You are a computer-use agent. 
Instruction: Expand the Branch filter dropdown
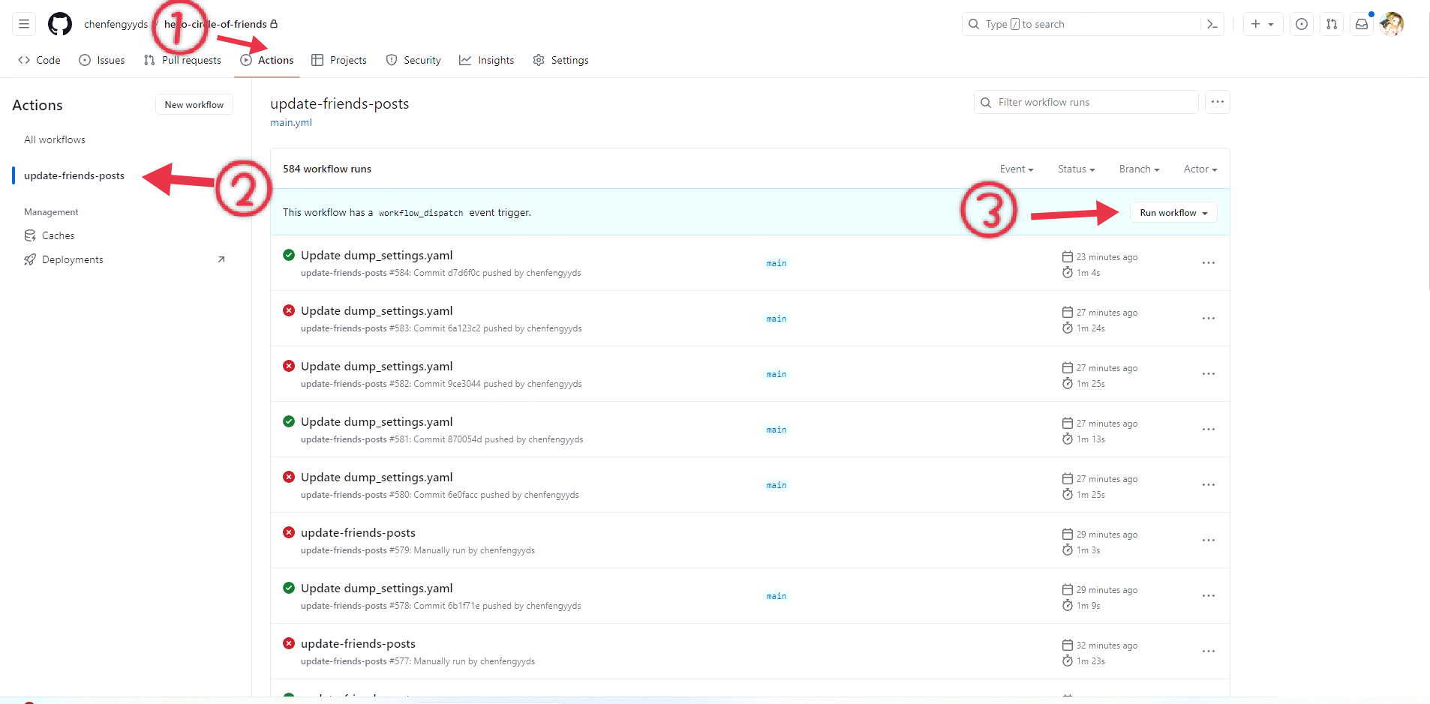click(x=1139, y=169)
